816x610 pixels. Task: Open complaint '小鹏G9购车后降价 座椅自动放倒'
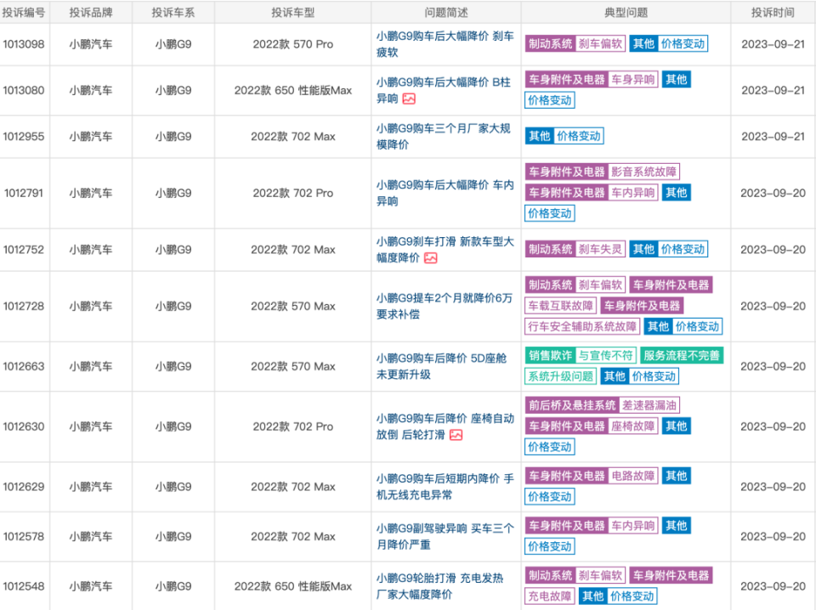tap(445, 426)
